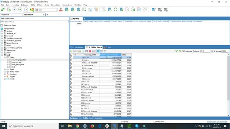This screenshot has width=230, height=129.
Task: Click the Filter tables input field
Action: (34, 21)
